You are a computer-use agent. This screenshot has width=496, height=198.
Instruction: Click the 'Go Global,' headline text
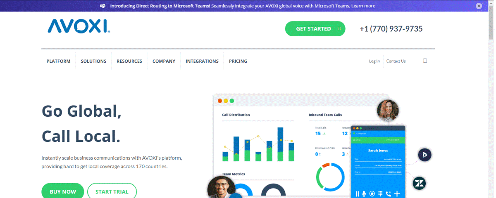[x=82, y=111]
